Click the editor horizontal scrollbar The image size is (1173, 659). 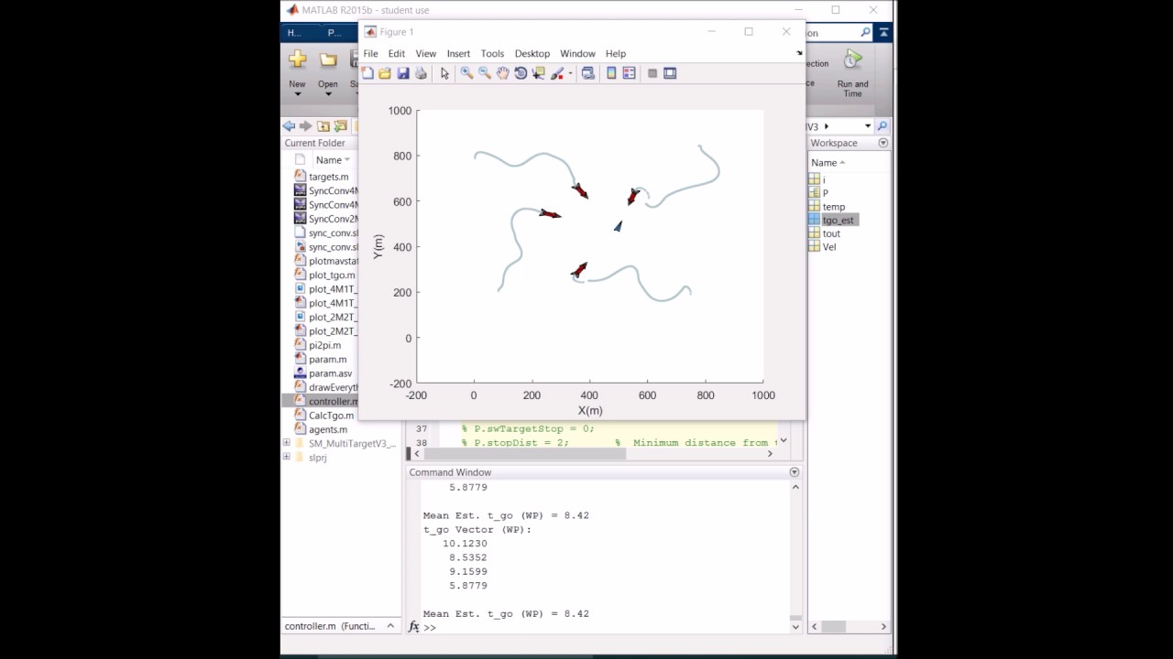527,453
